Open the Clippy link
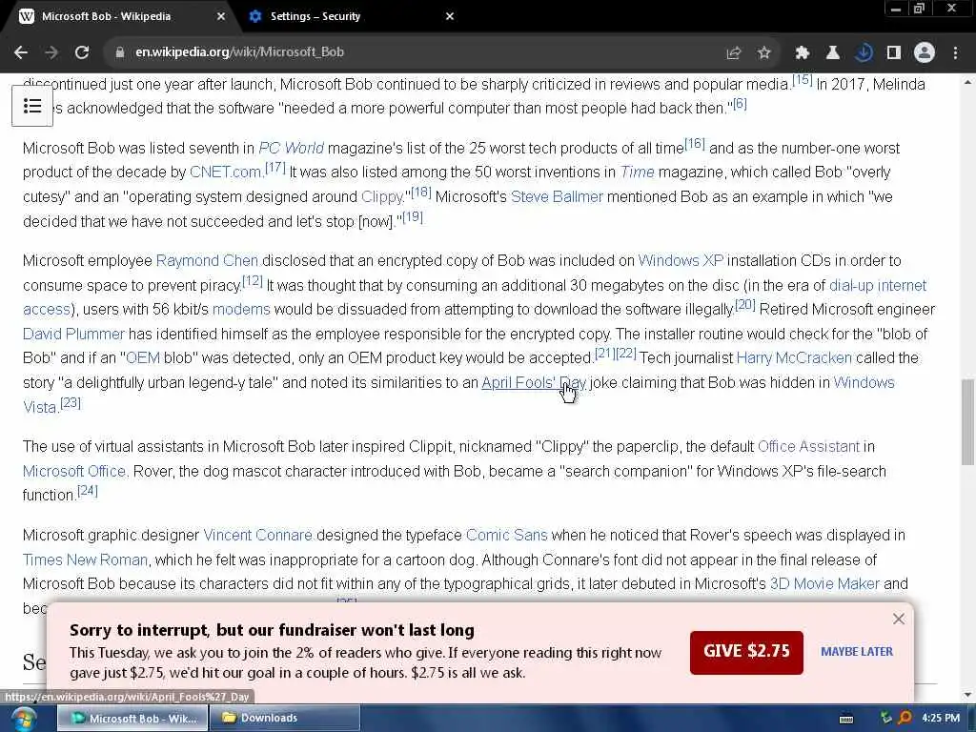 (382, 197)
